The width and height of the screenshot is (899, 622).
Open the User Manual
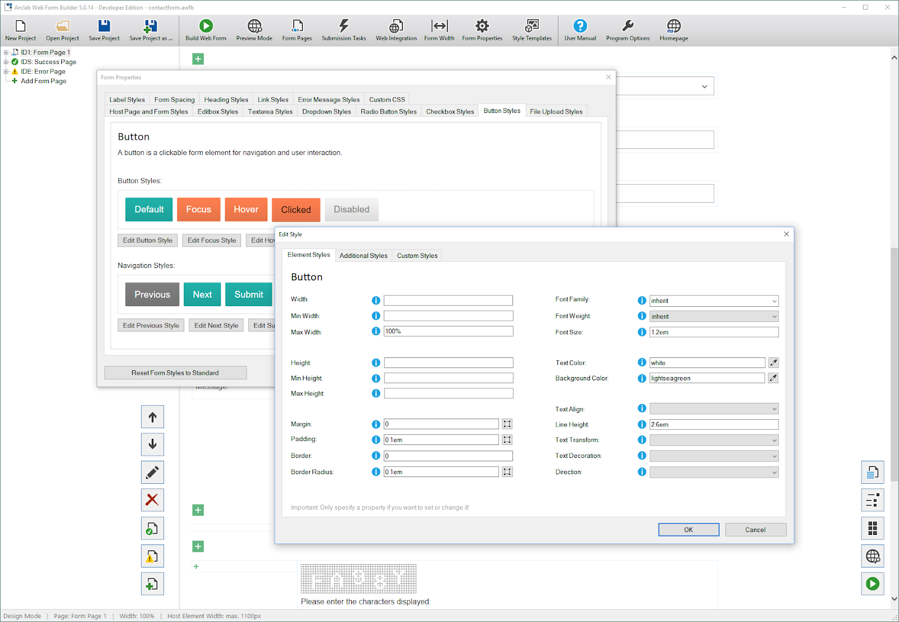coord(580,30)
